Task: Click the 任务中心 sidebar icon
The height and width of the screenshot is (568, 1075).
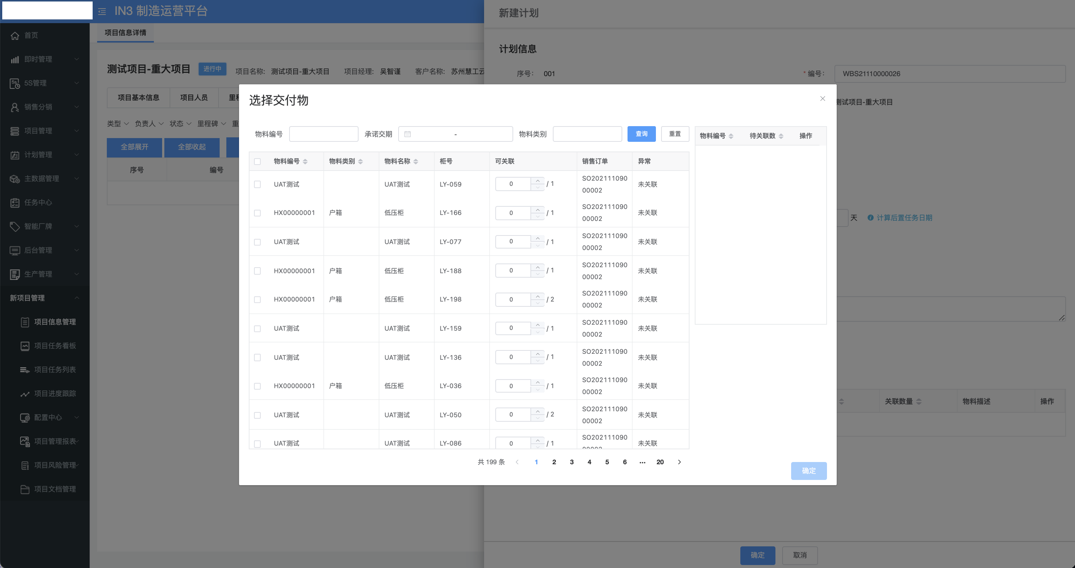Action: (x=15, y=203)
